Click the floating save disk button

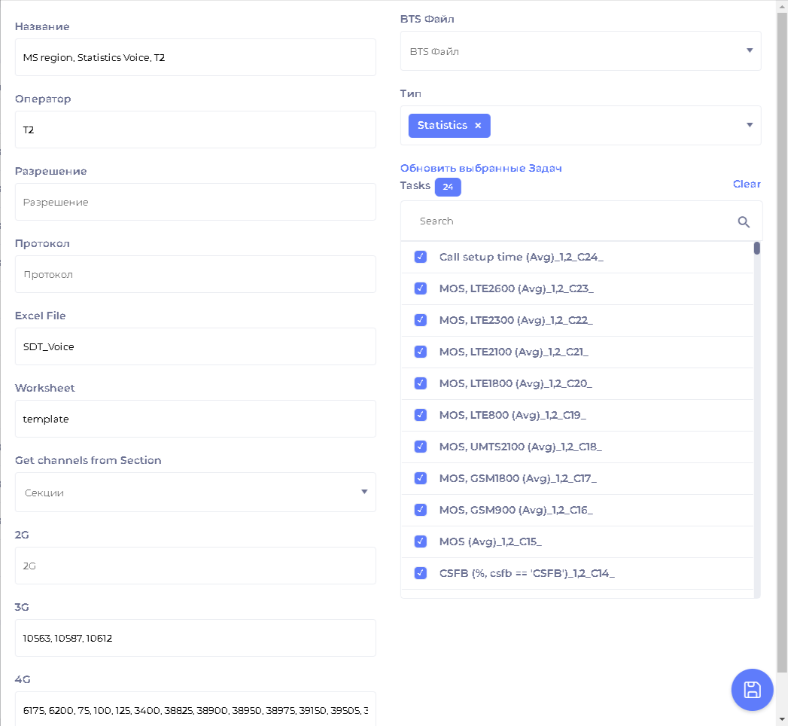pyautogui.click(x=752, y=690)
